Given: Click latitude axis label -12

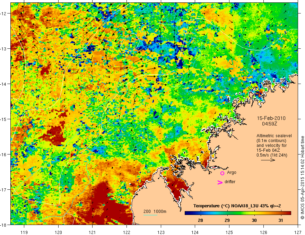Looking at the screenshot, I should click(4, 13).
